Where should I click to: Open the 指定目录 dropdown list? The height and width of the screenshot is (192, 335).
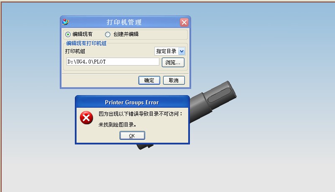[x=170, y=51]
